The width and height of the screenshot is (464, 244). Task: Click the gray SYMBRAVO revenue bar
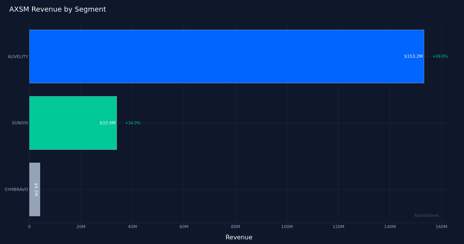tap(34, 189)
